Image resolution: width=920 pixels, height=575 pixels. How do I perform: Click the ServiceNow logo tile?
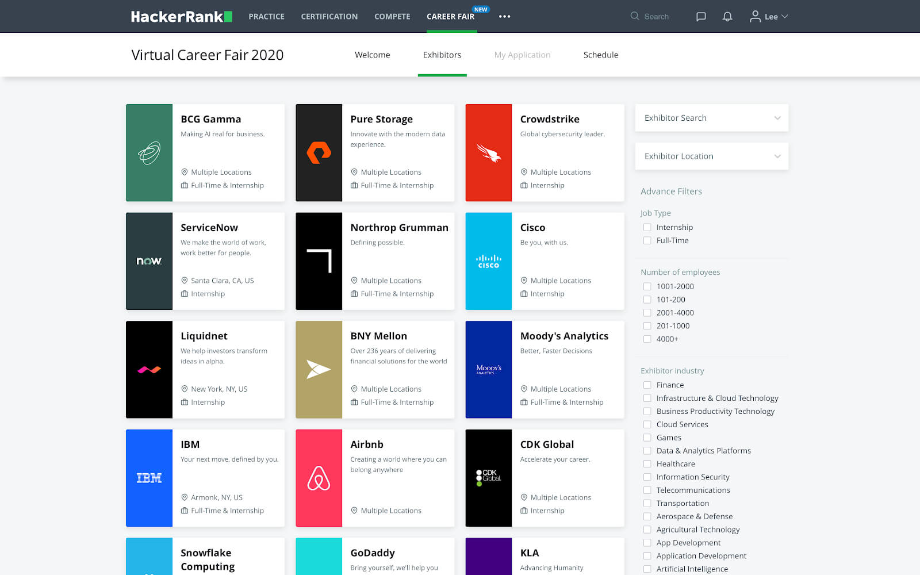click(x=149, y=261)
